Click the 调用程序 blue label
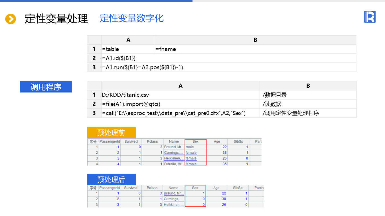 (46, 87)
